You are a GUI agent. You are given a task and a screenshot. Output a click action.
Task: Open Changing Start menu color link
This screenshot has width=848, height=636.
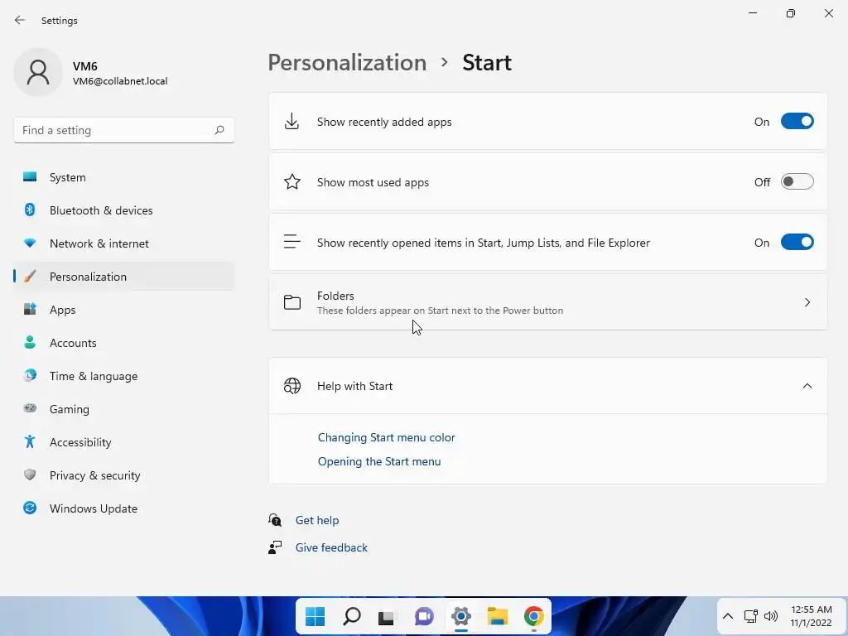(x=386, y=437)
